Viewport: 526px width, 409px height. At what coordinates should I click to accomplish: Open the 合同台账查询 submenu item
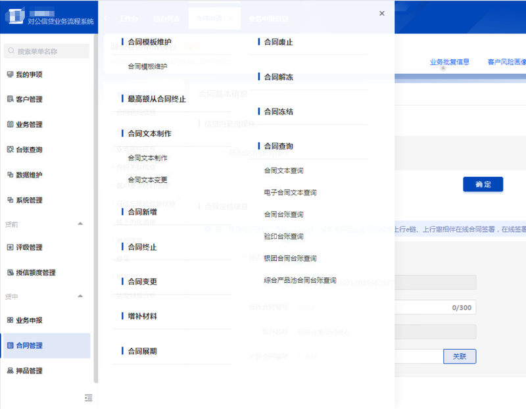pos(283,214)
